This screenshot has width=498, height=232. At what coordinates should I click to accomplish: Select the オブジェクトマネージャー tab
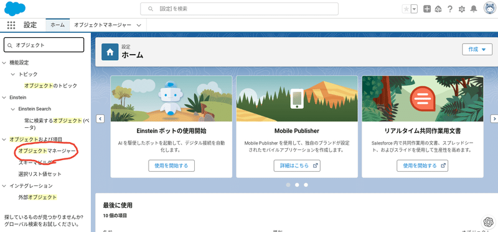pyautogui.click(x=103, y=25)
